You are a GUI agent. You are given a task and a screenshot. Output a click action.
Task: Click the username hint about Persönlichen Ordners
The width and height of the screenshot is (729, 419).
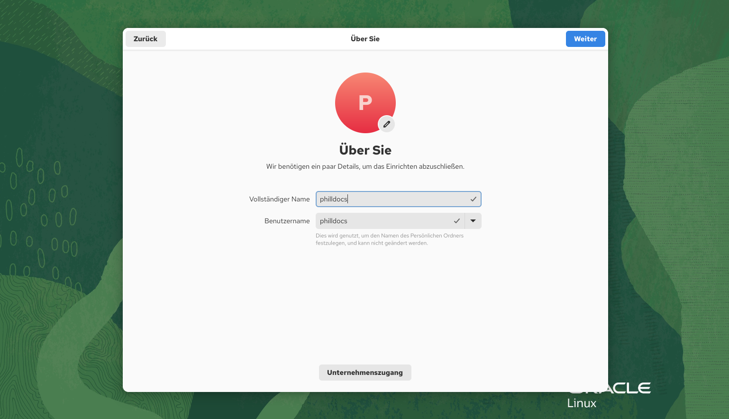[x=389, y=239]
